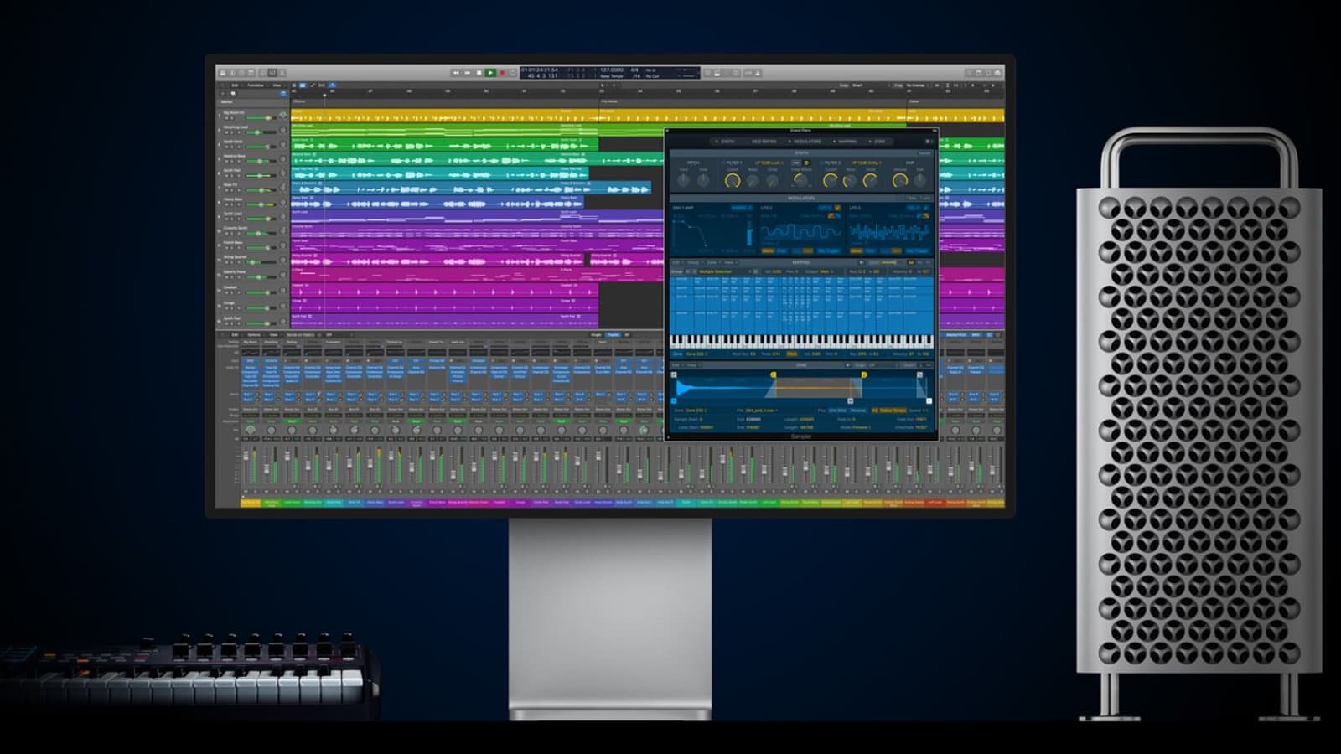This screenshot has width=1341, height=754.
Task: Click the Sampler piano keyboard
Action: (801, 341)
